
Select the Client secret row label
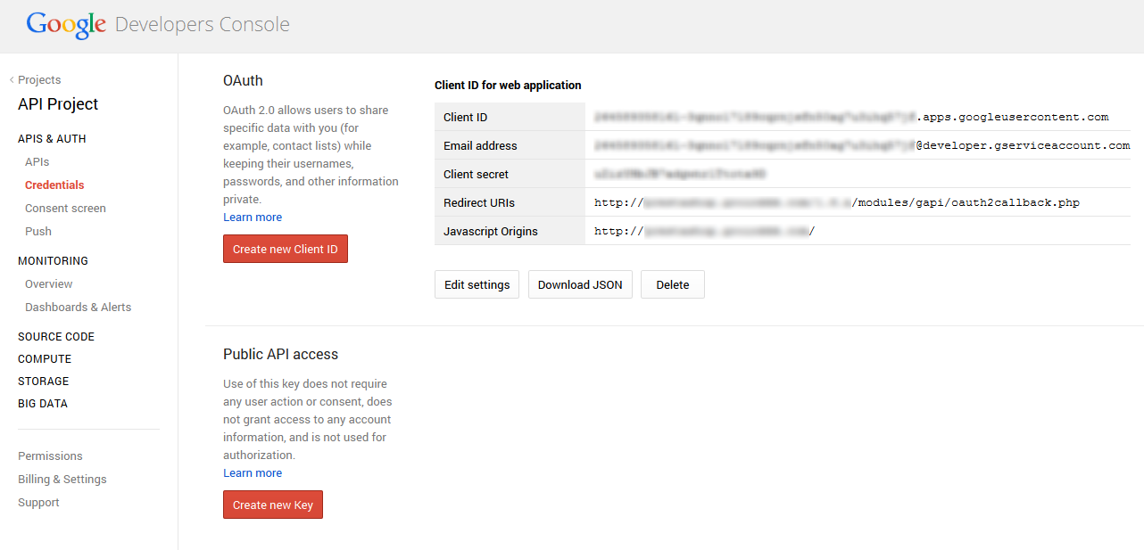476,175
